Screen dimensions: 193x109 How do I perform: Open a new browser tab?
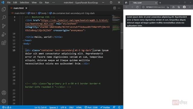point(160,3)
